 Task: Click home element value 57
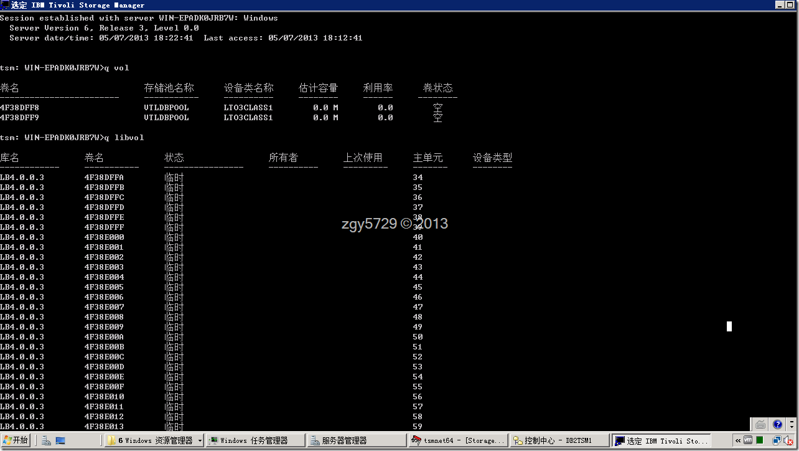point(418,406)
